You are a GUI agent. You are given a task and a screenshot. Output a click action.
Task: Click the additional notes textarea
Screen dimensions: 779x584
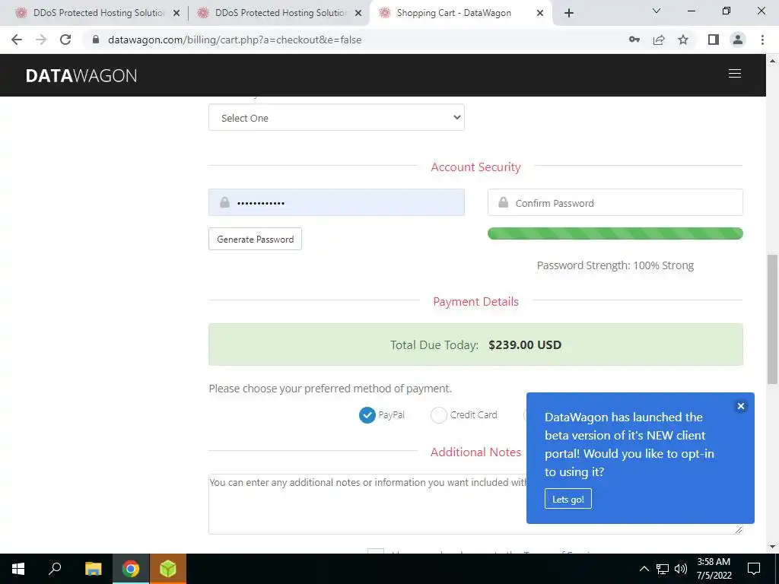367,504
